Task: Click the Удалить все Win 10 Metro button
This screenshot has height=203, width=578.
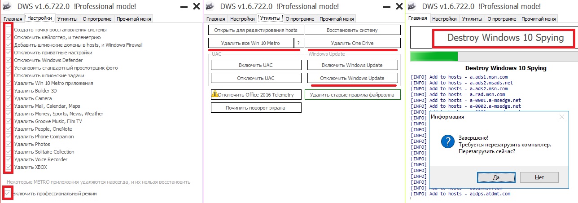Action: (251, 43)
